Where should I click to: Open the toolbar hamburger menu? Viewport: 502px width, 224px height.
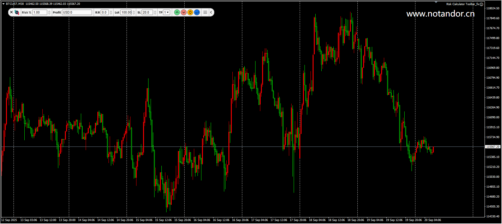[x=205, y=12]
